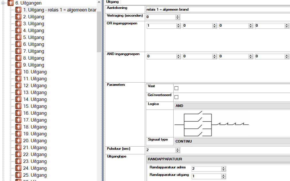Open the Uitgangtype RANDAPPARATUUR dropdown
This screenshot has width=290, height=181.
(x=218, y=159)
